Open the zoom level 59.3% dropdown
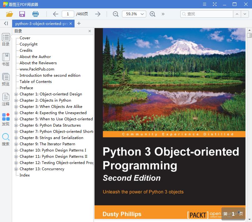The image size is (252, 222). point(134,14)
